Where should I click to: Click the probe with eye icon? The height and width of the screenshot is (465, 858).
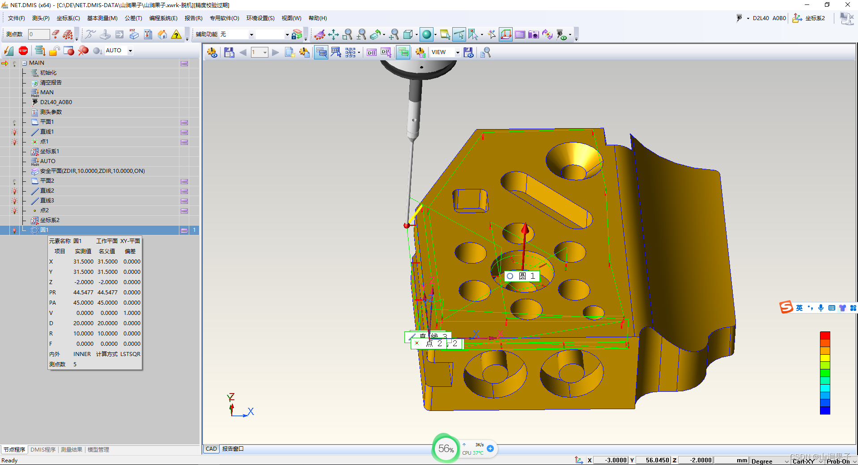pos(561,34)
